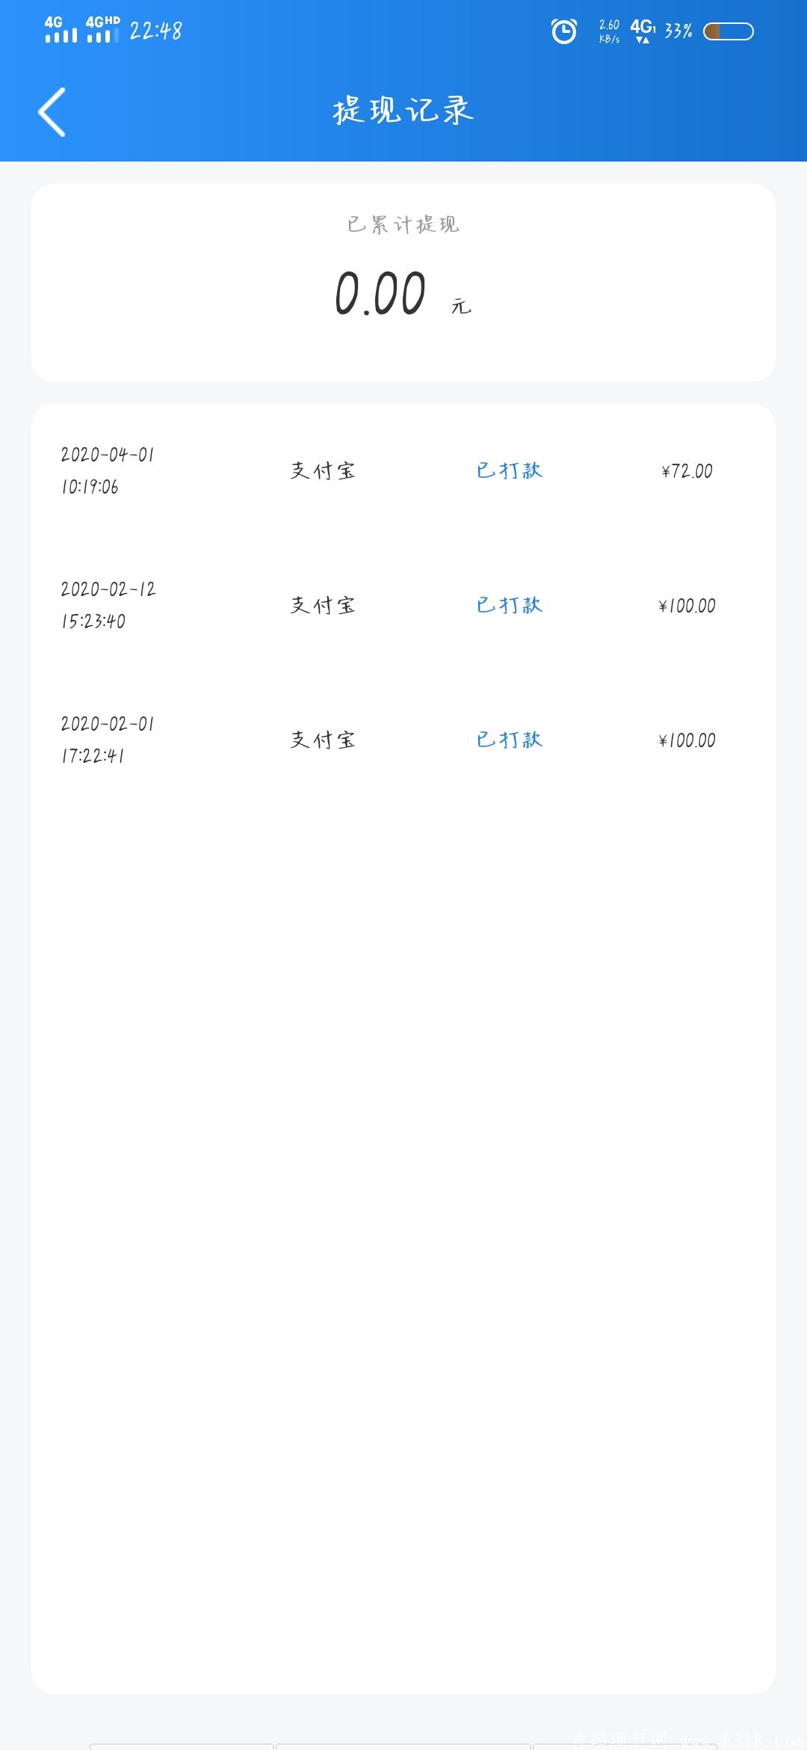Image resolution: width=807 pixels, height=1750 pixels.
Task: Tap the 提现记录 page title
Action: point(403,111)
